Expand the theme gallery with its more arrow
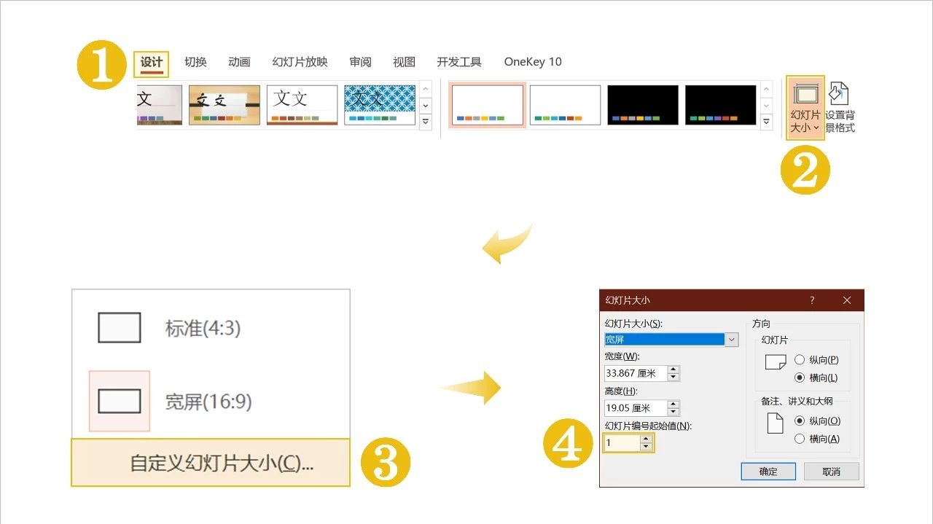933x524 pixels. [426, 122]
